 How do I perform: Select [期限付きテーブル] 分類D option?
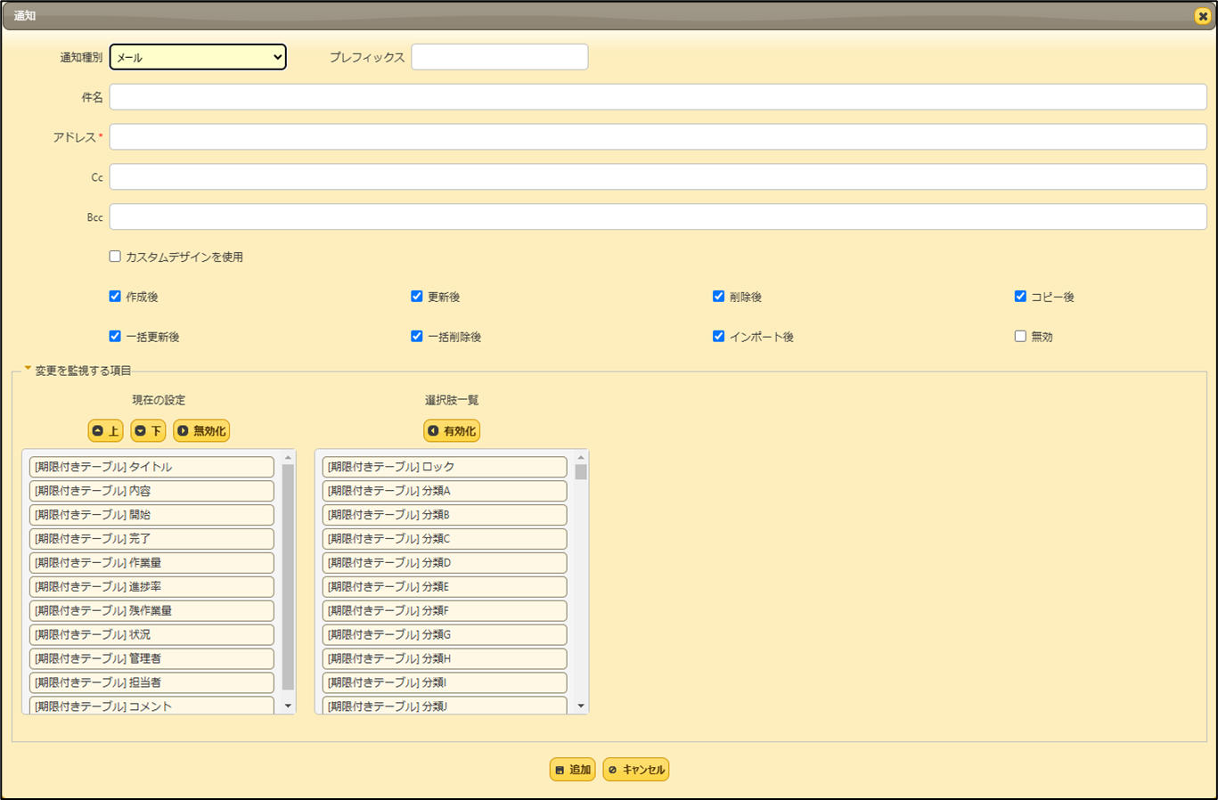coord(445,563)
